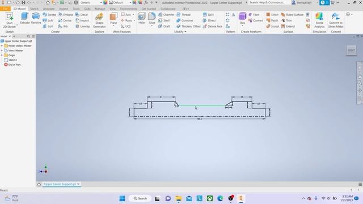Image resolution: width=363 pixels, height=204 pixels.
Task: Click Convert to Sheet Metal
Action: tap(336, 20)
